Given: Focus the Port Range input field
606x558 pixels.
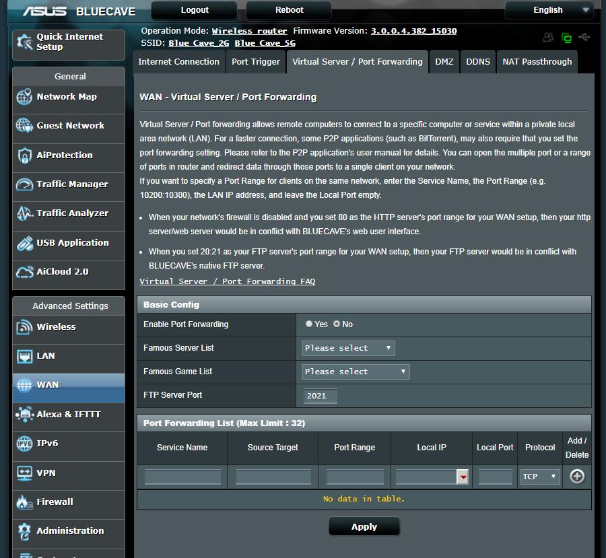Looking at the screenshot, I should coord(355,477).
